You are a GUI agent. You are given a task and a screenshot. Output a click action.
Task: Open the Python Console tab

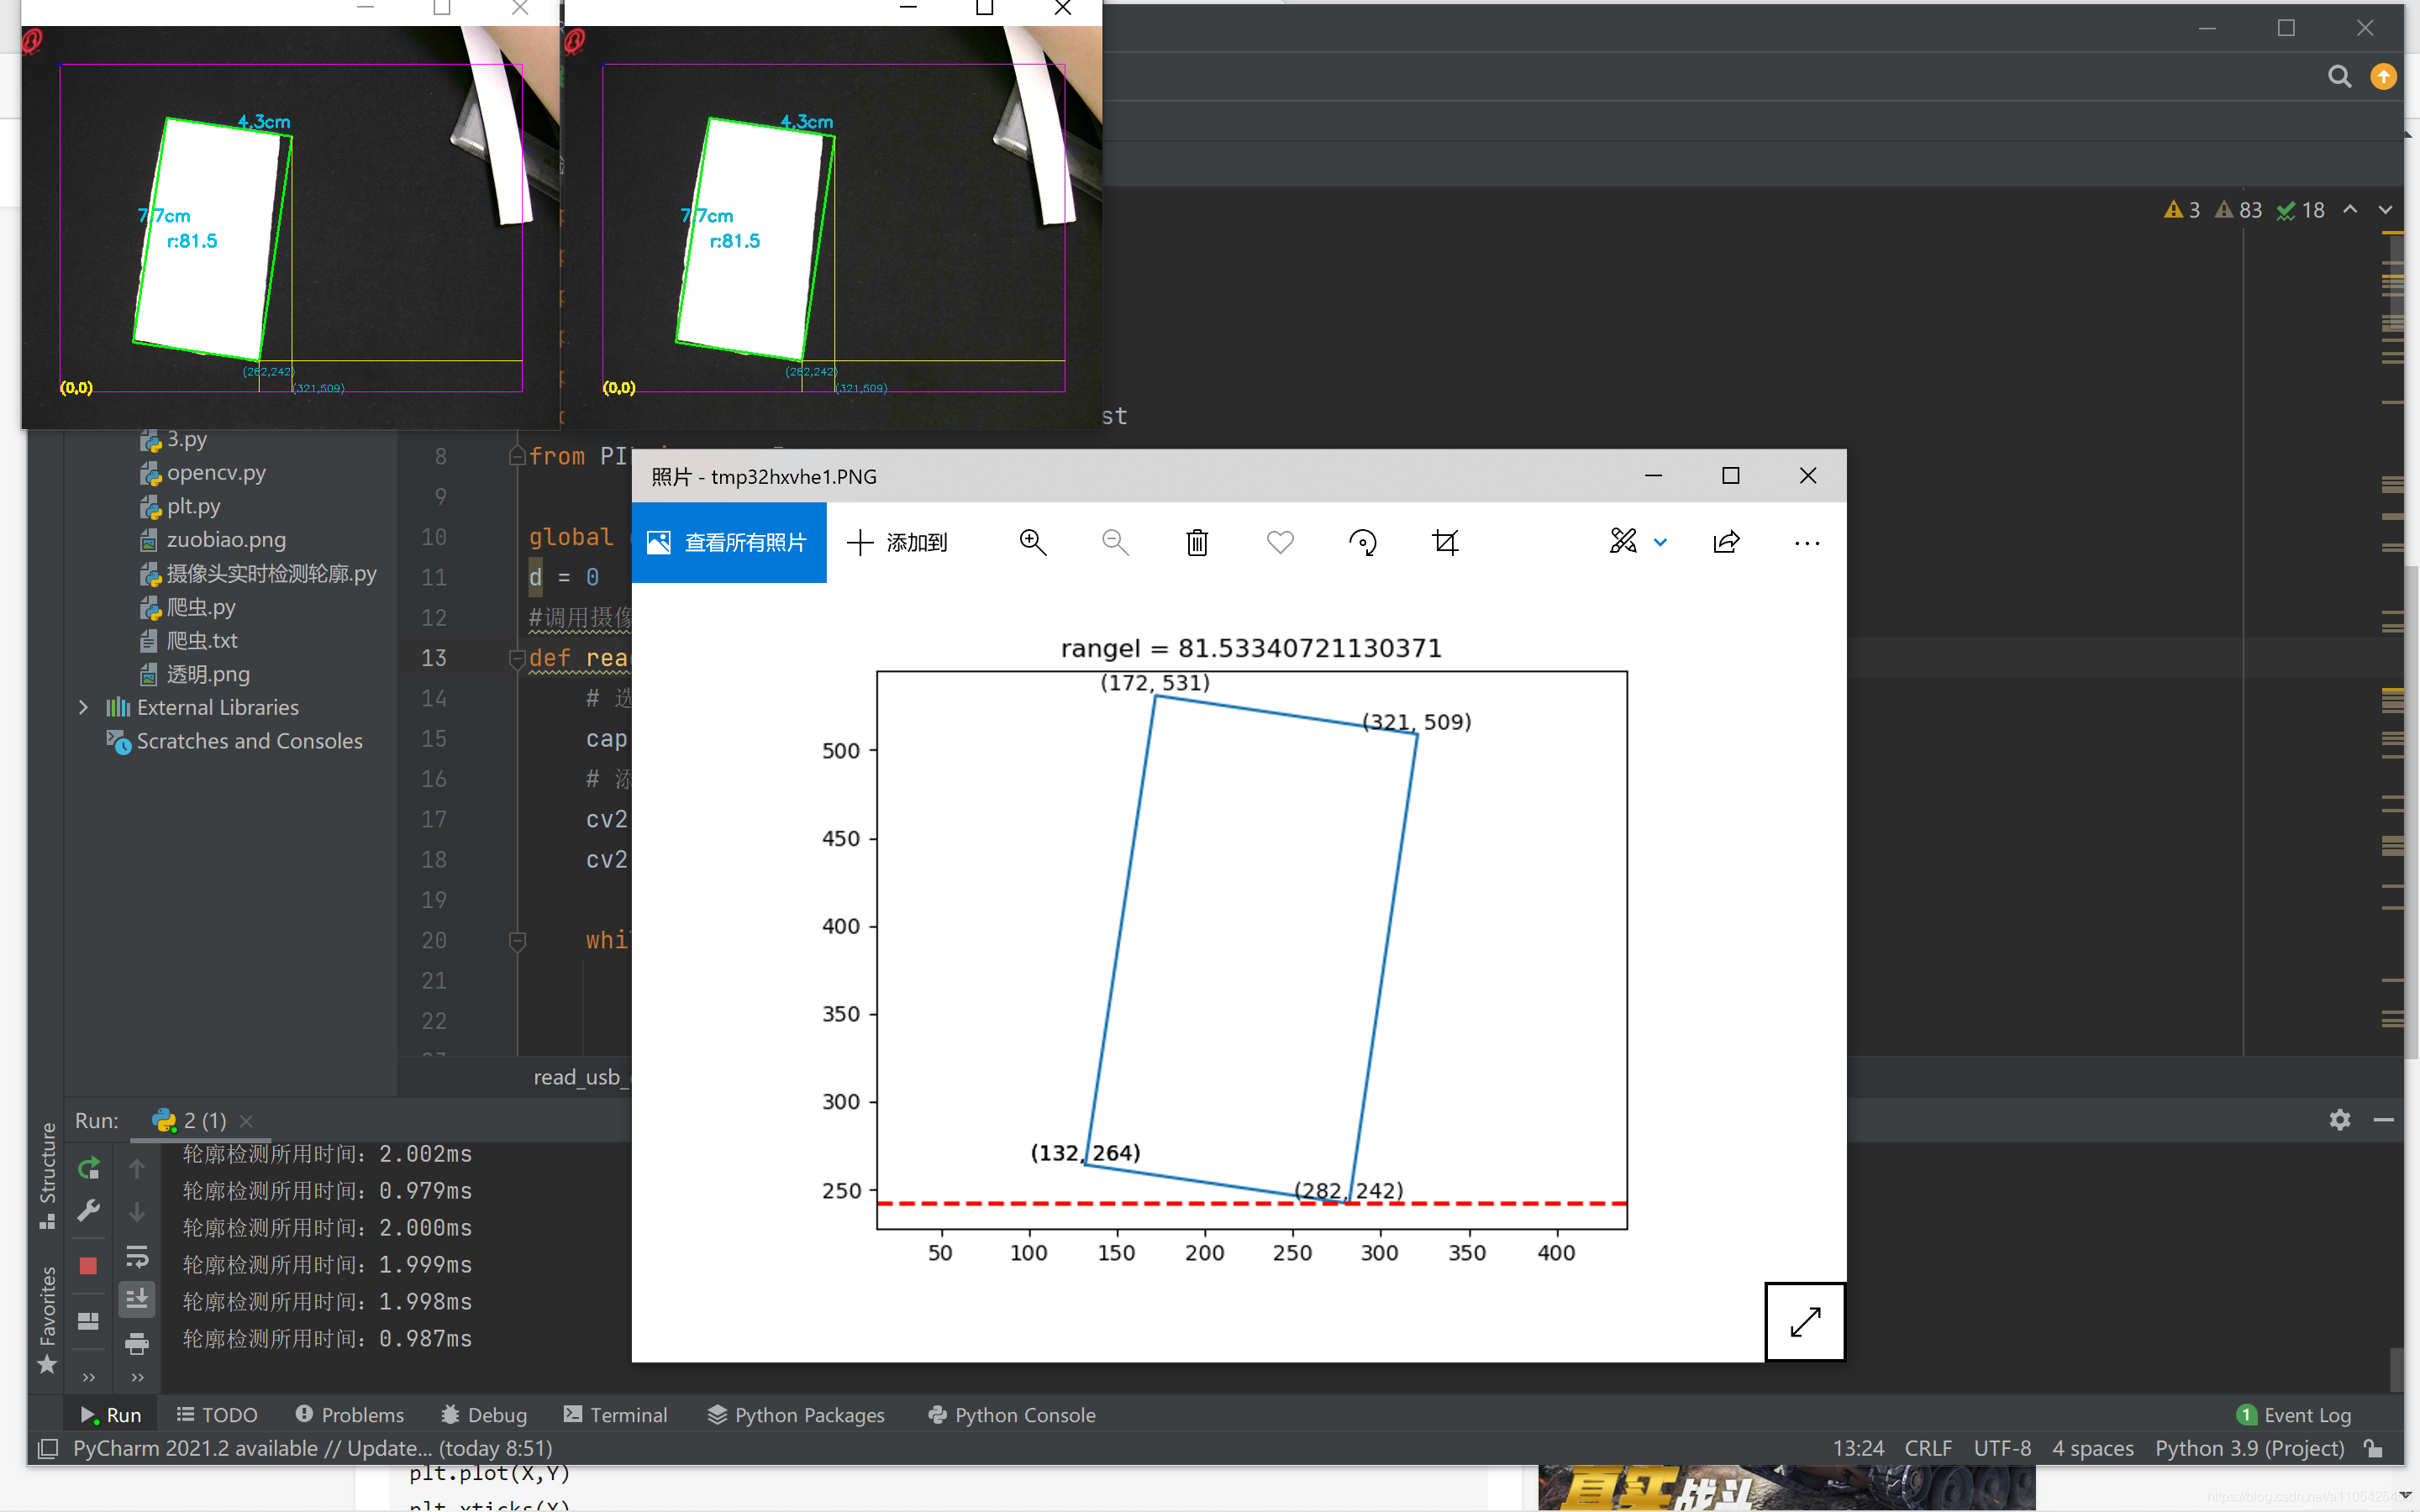coord(1011,1414)
